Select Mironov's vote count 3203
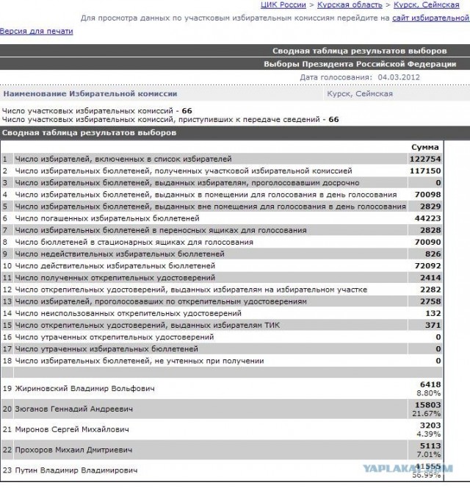The height and width of the screenshot is (488, 470). pyautogui.click(x=430, y=426)
